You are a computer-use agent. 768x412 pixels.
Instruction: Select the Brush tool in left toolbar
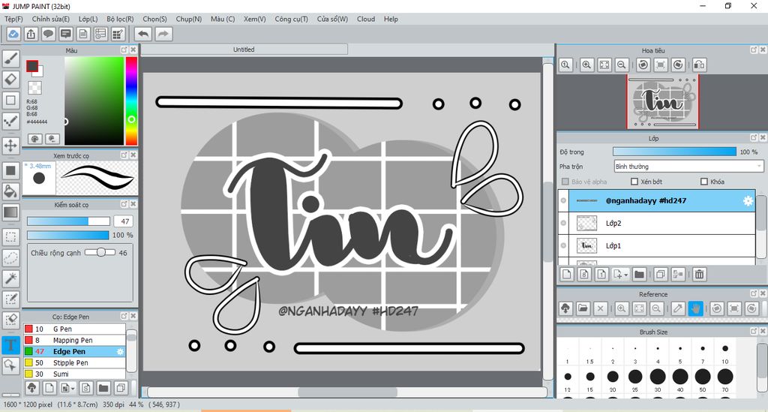[10, 58]
